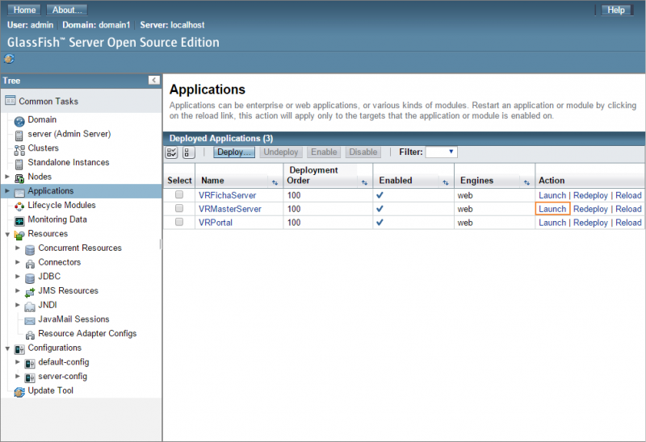Viewport: 646px width, 442px height.
Task: Open the VRPortal application link
Action: tap(216, 223)
